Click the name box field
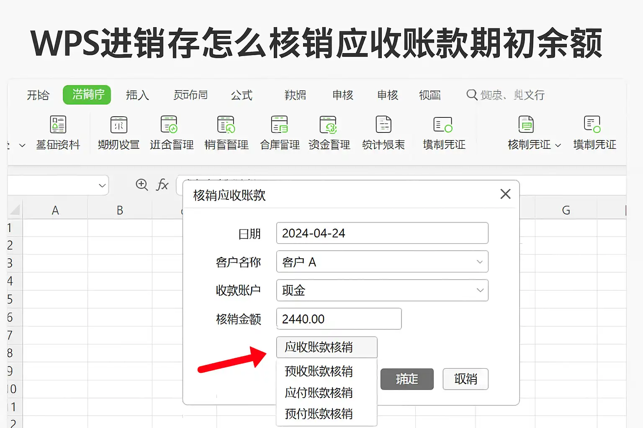 58,185
